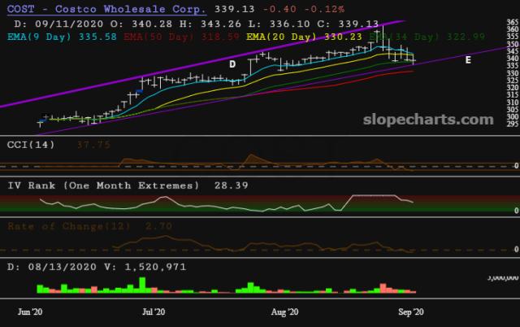Select the IV Rank value 28.39
Image resolution: width=520 pixels, height=327 pixels.
coord(231,185)
